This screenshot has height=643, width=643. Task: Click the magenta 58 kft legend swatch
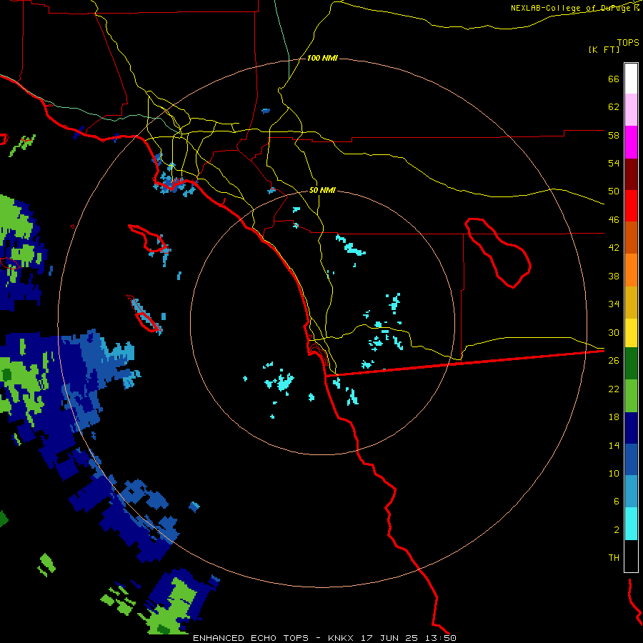[x=631, y=142]
